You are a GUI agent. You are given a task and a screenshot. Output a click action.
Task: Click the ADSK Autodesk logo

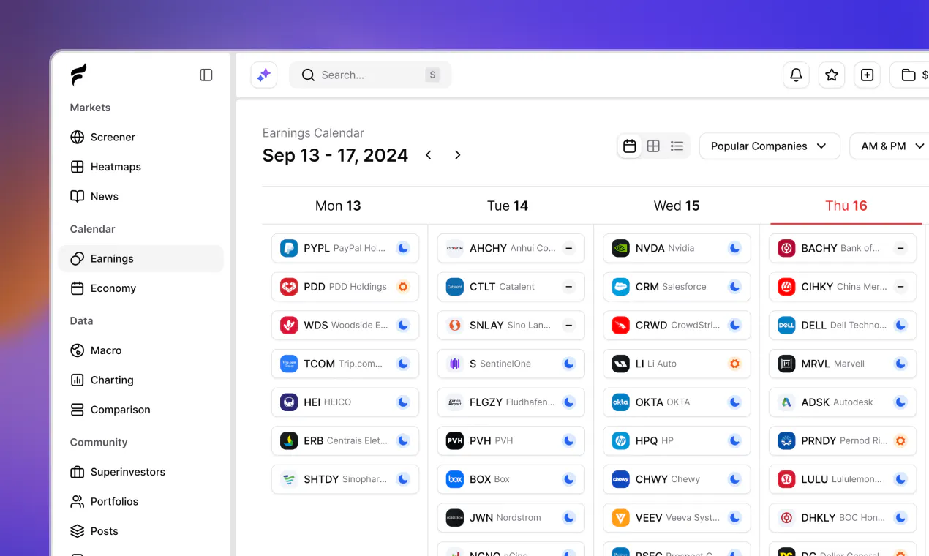pos(786,402)
